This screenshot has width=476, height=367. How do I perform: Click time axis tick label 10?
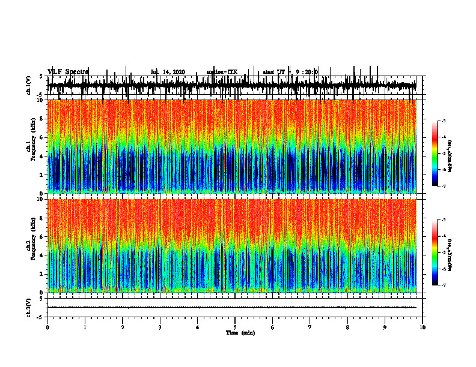(423, 327)
